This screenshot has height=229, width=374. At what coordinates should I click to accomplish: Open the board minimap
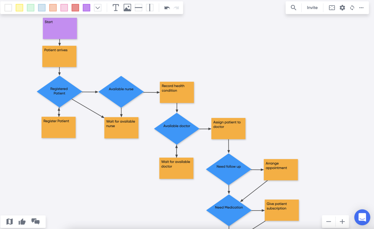coord(10,221)
